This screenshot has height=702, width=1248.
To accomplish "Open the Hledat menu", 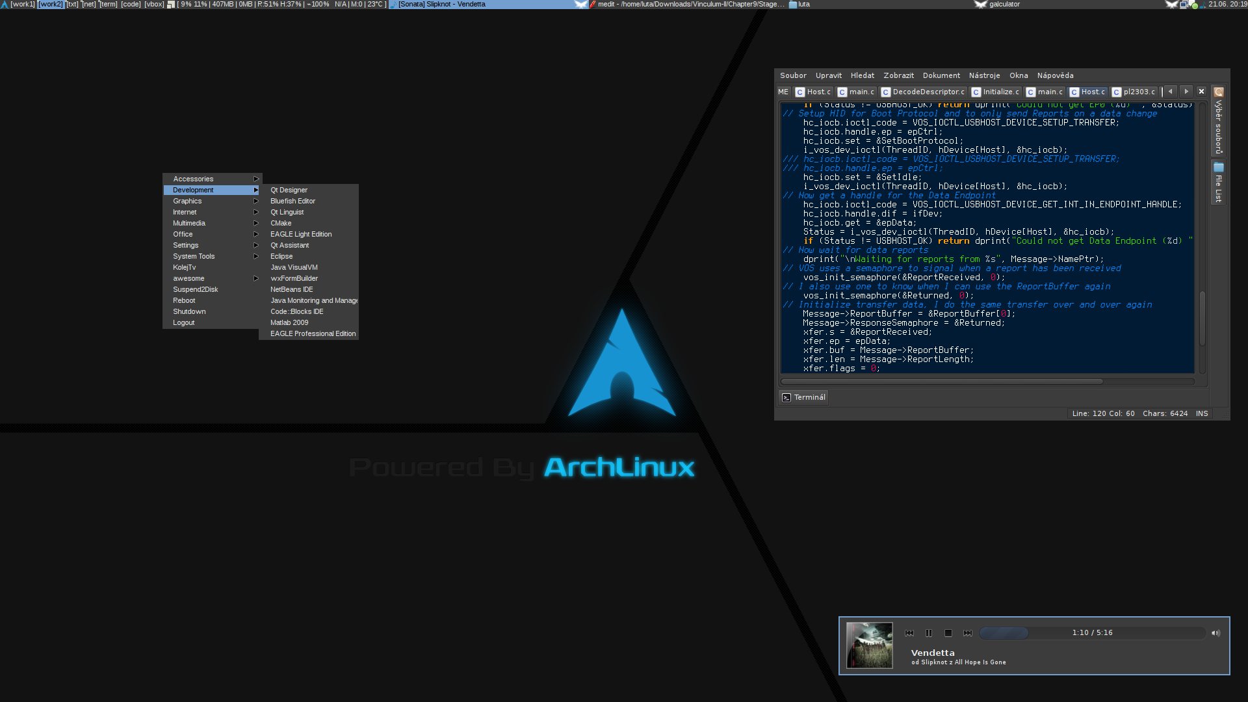I will click(x=863, y=75).
